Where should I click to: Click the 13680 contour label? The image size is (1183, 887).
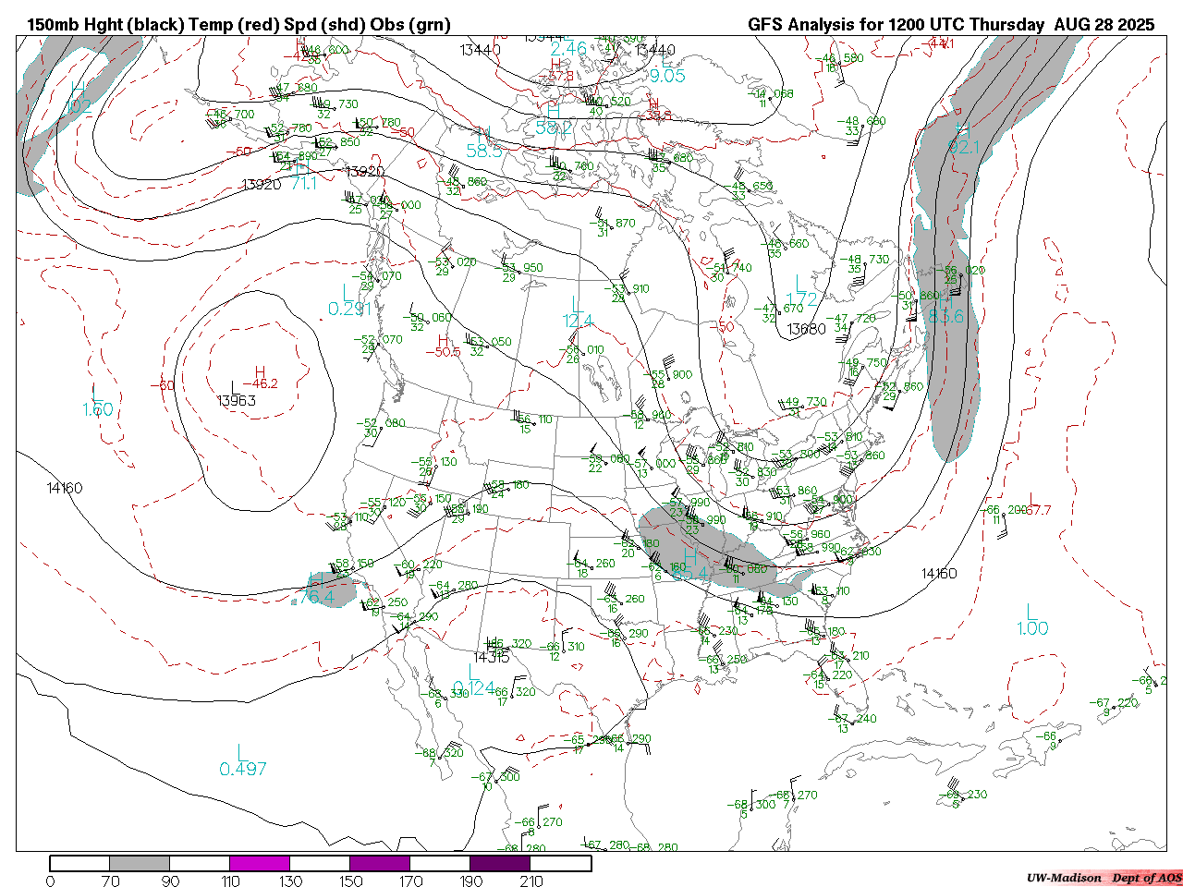pos(807,329)
